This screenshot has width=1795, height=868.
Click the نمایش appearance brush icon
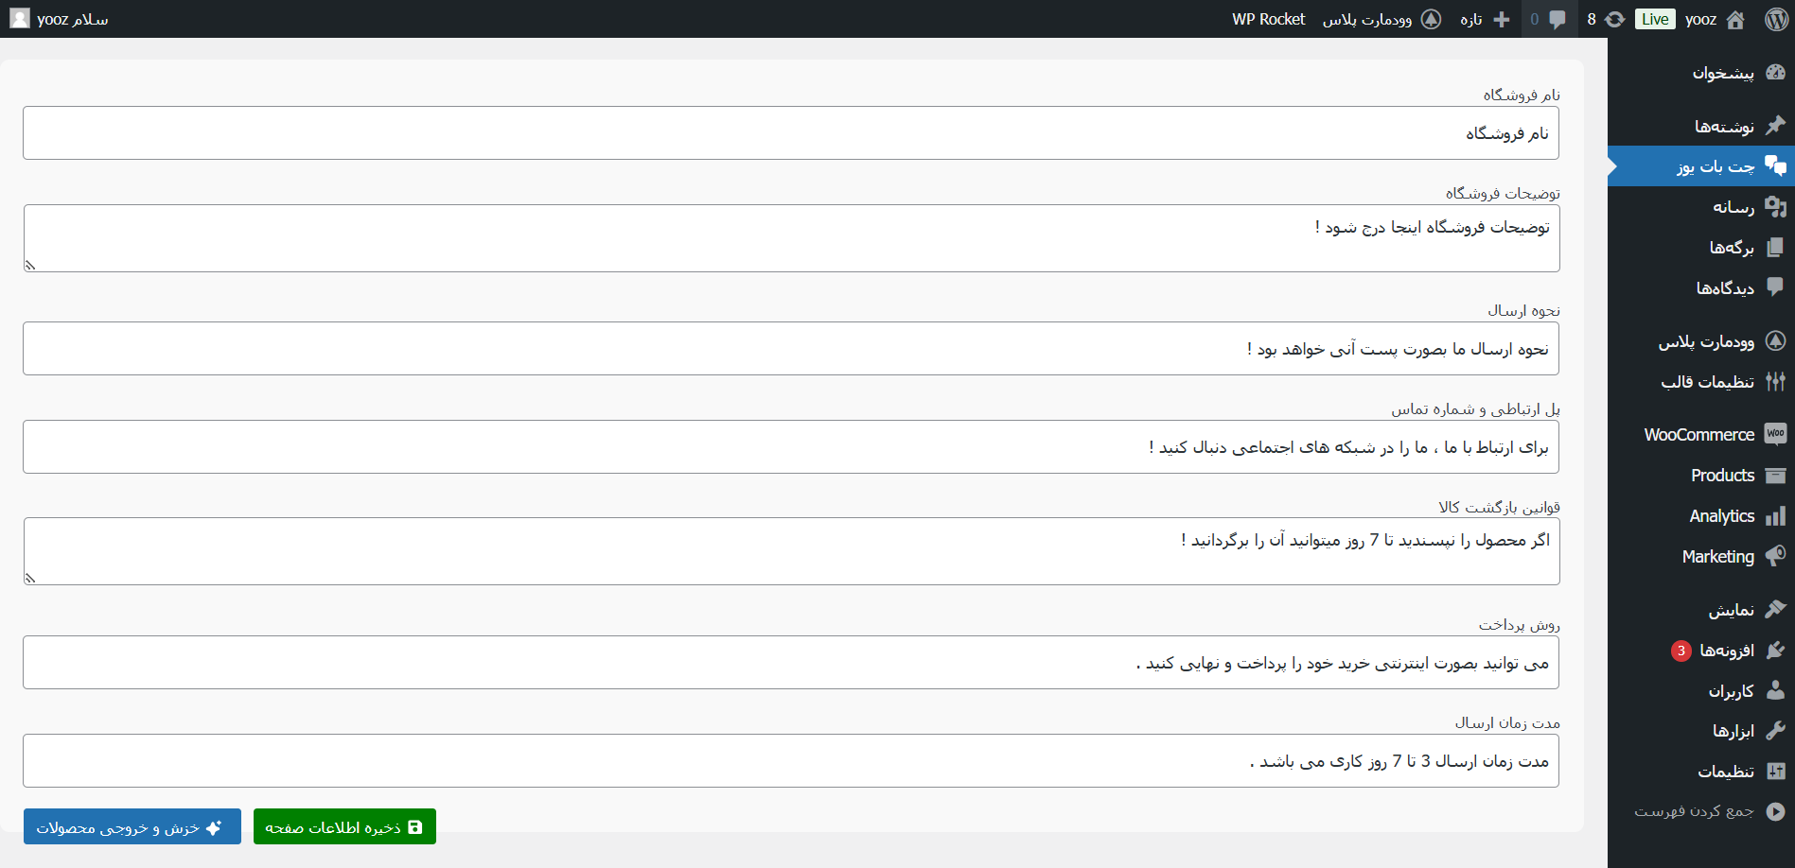(1776, 609)
